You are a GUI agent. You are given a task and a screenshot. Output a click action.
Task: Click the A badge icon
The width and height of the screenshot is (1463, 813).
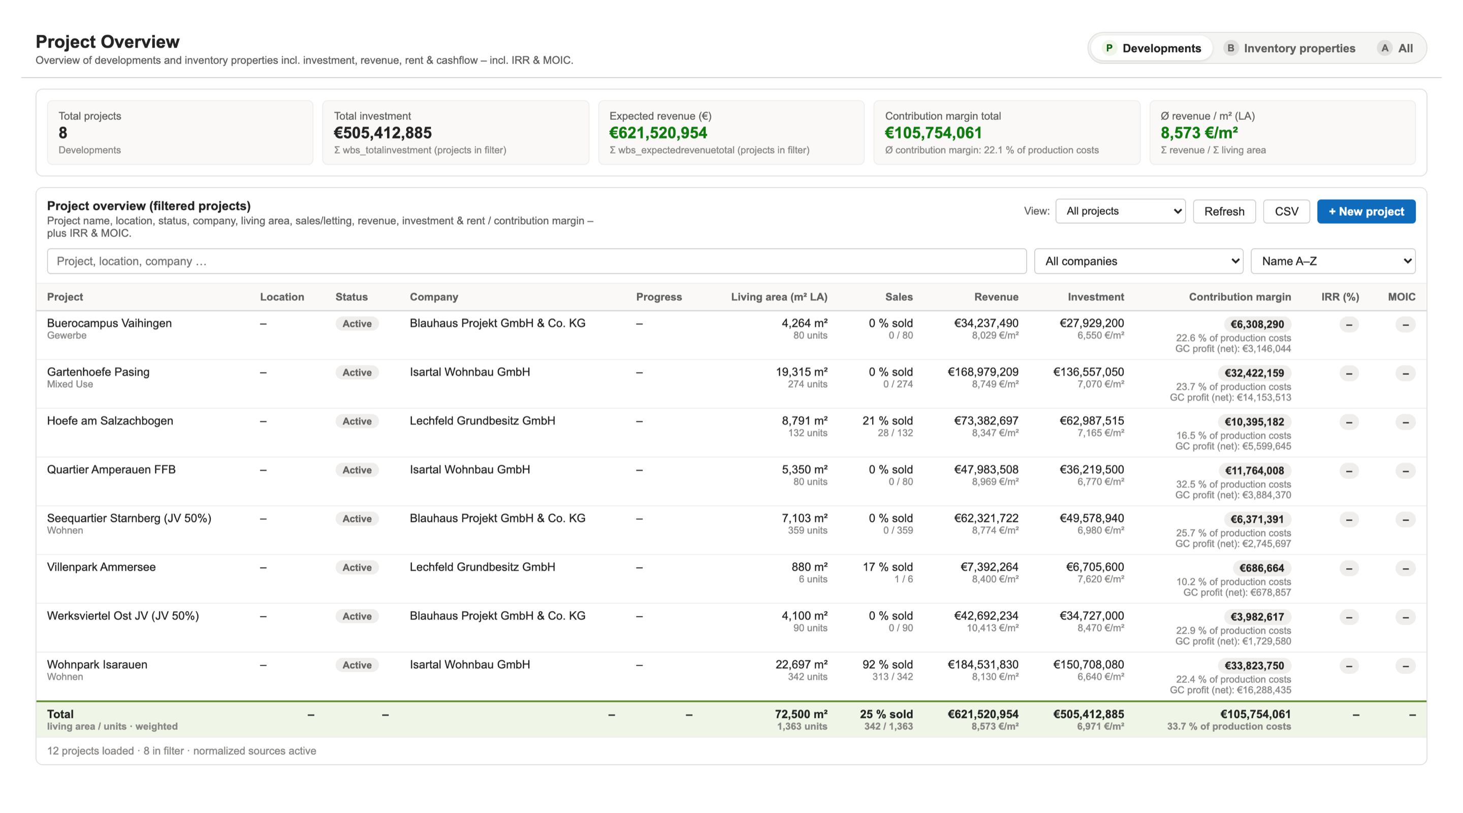click(1385, 48)
